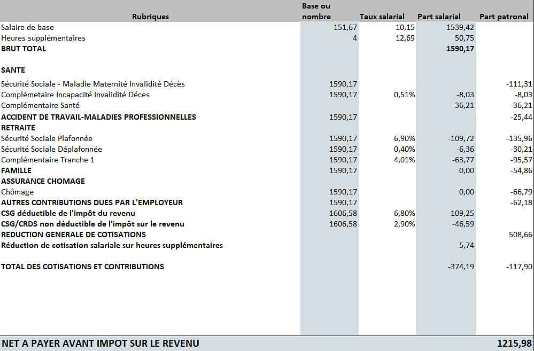534x351 pixels.
Task: Click the Heures supplémentaires row label
Action: point(43,38)
